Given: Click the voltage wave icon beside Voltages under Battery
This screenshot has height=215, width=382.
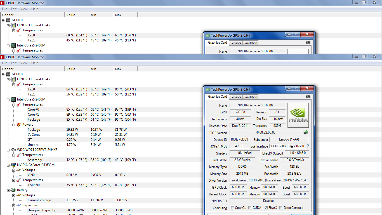Looking at the screenshot, I should (x=18, y=195).
